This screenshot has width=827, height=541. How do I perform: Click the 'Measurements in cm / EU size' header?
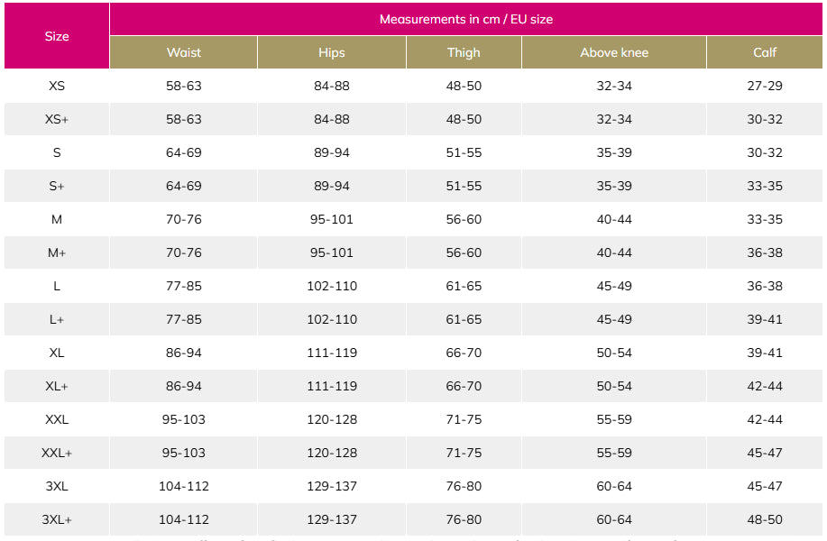(466, 19)
